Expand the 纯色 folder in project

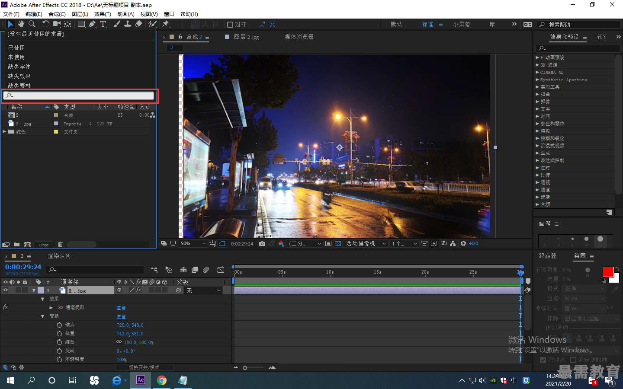(4, 131)
